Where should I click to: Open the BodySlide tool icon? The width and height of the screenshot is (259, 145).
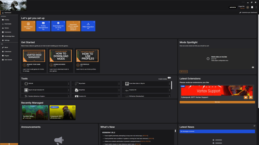pos(76,90)
